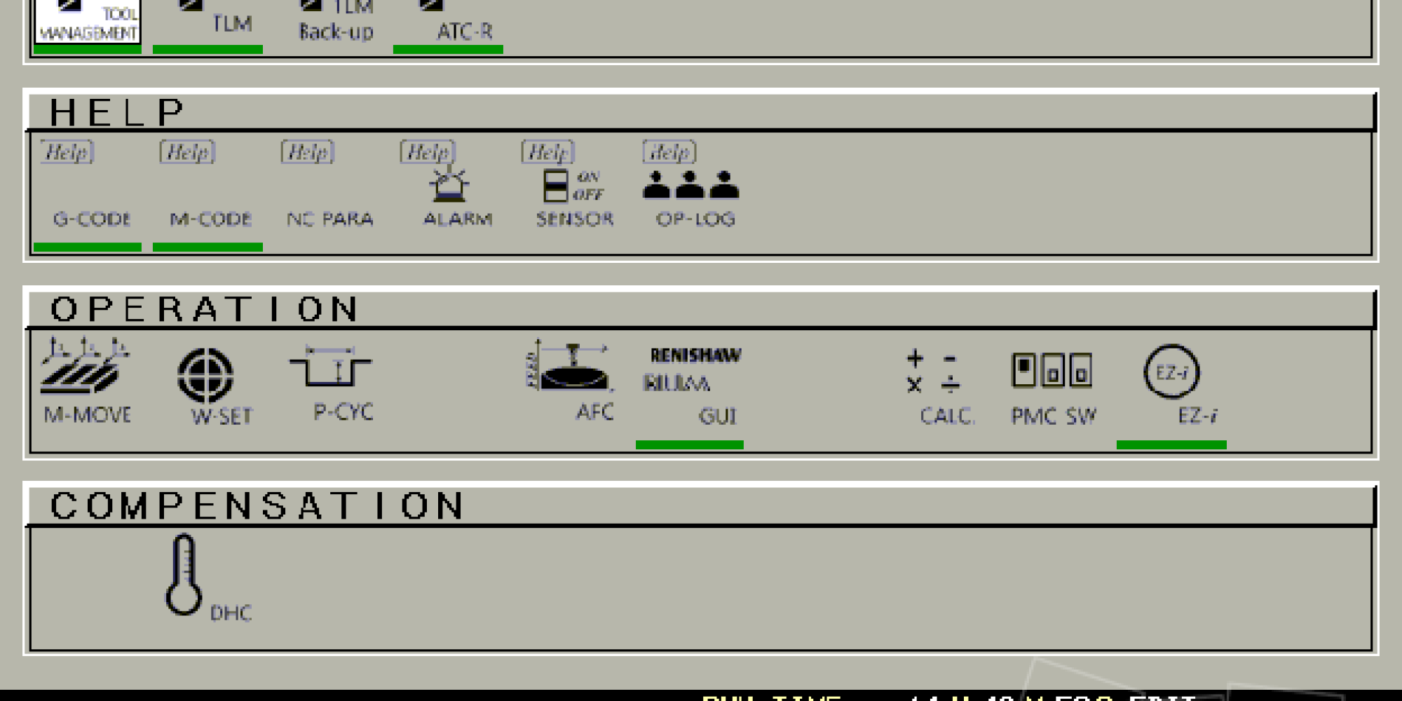Open the TLM tool icon

pos(208,22)
